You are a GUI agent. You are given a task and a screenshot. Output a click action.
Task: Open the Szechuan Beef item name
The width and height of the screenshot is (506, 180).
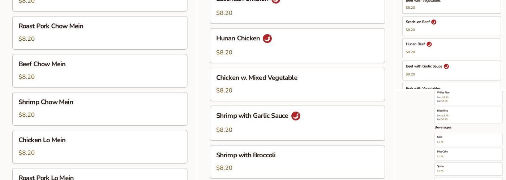pyautogui.click(x=417, y=22)
